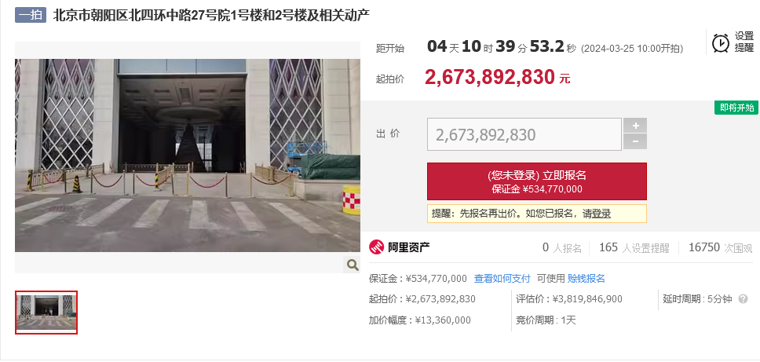Open the 登录 link in the reminder notice
Image resolution: width=760 pixels, height=362 pixels.
601,214
